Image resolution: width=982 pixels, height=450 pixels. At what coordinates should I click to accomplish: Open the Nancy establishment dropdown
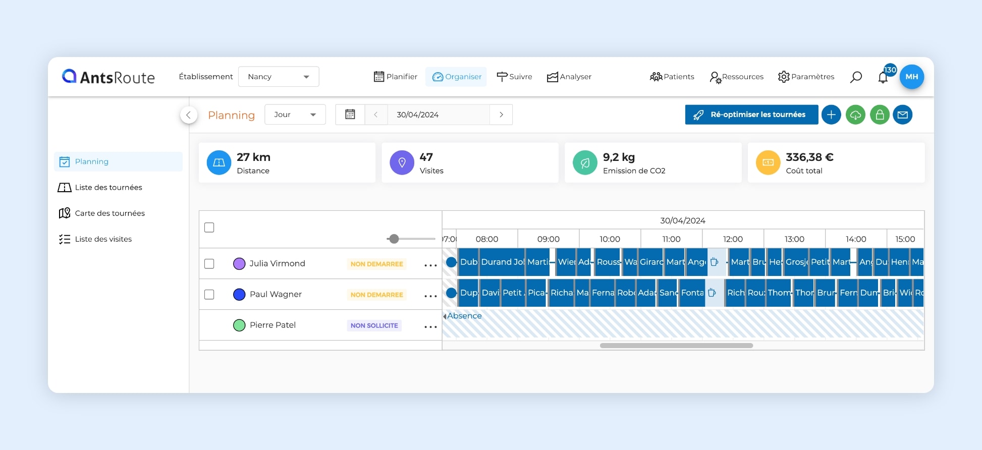point(279,77)
